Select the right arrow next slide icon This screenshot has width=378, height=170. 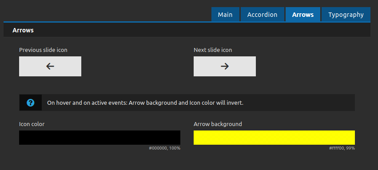[x=225, y=66]
